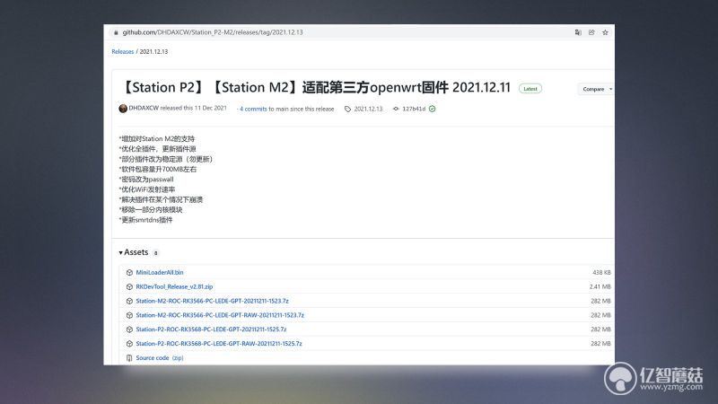The width and height of the screenshot is (718, 404).
Task: Click the Latest release badge
Action: coord(530,89)
